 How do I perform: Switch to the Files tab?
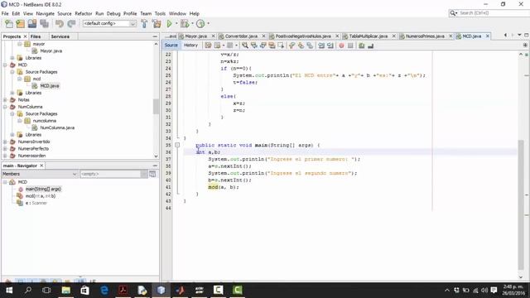[x=36, y=36]
